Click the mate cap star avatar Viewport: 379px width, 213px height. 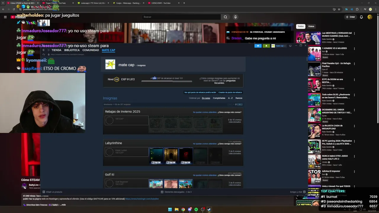110,64
